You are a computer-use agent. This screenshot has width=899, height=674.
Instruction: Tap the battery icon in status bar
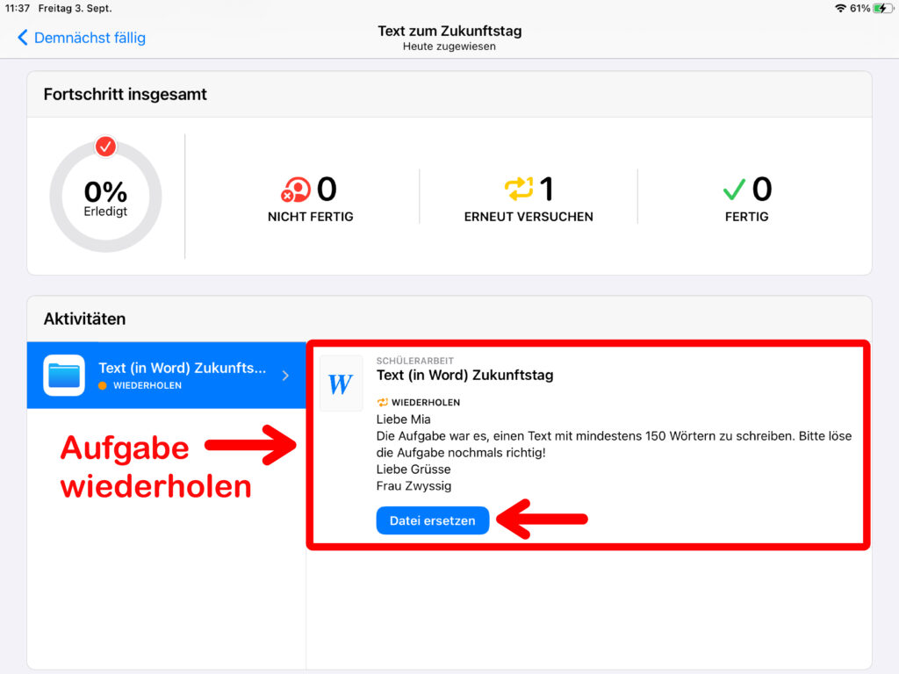point(881,8)
